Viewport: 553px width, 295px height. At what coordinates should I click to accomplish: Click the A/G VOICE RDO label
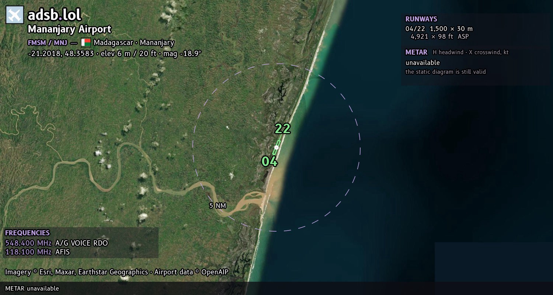81,243
